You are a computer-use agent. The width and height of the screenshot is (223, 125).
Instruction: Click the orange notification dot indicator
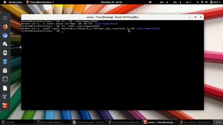click(x=198, y=2)
